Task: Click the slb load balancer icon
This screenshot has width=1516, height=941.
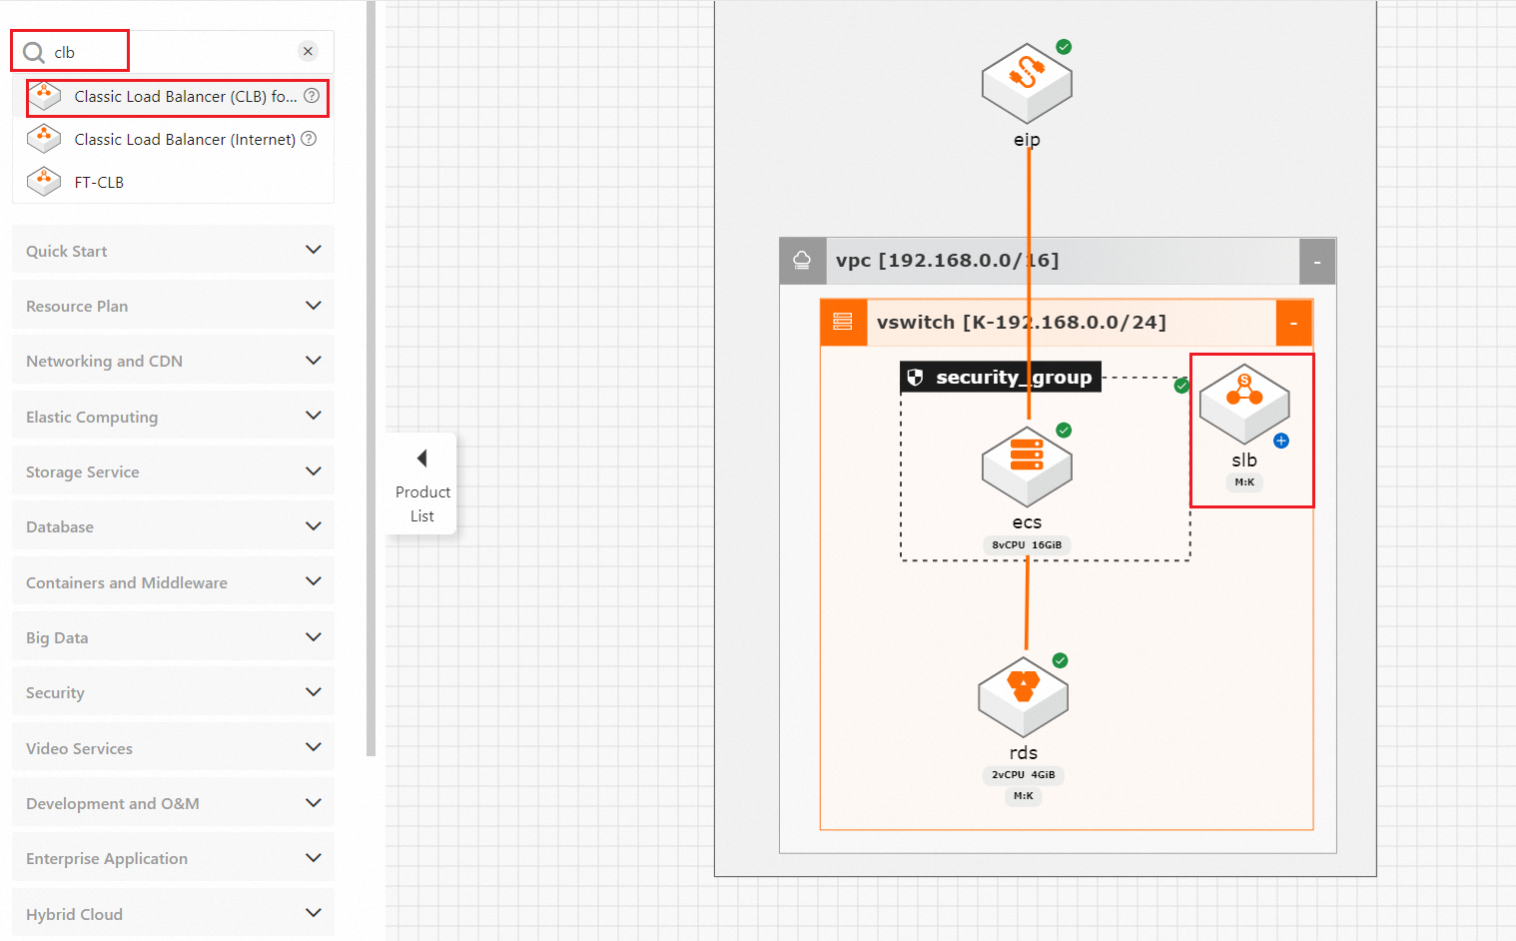Action: tap(1244, 404)
